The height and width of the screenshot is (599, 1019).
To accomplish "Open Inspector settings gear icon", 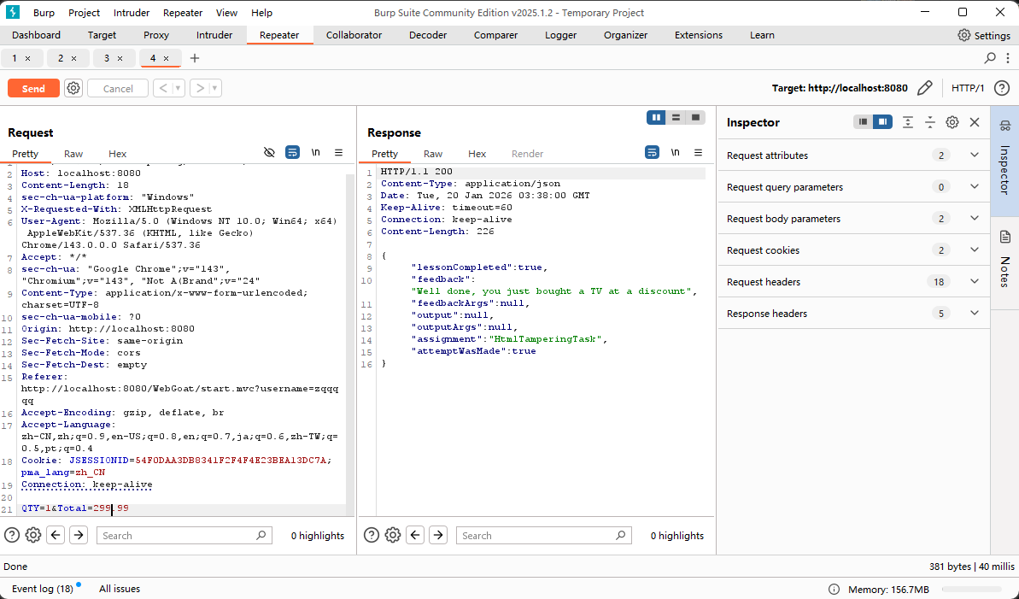I will pyautogui.click(x=952, y=122).
